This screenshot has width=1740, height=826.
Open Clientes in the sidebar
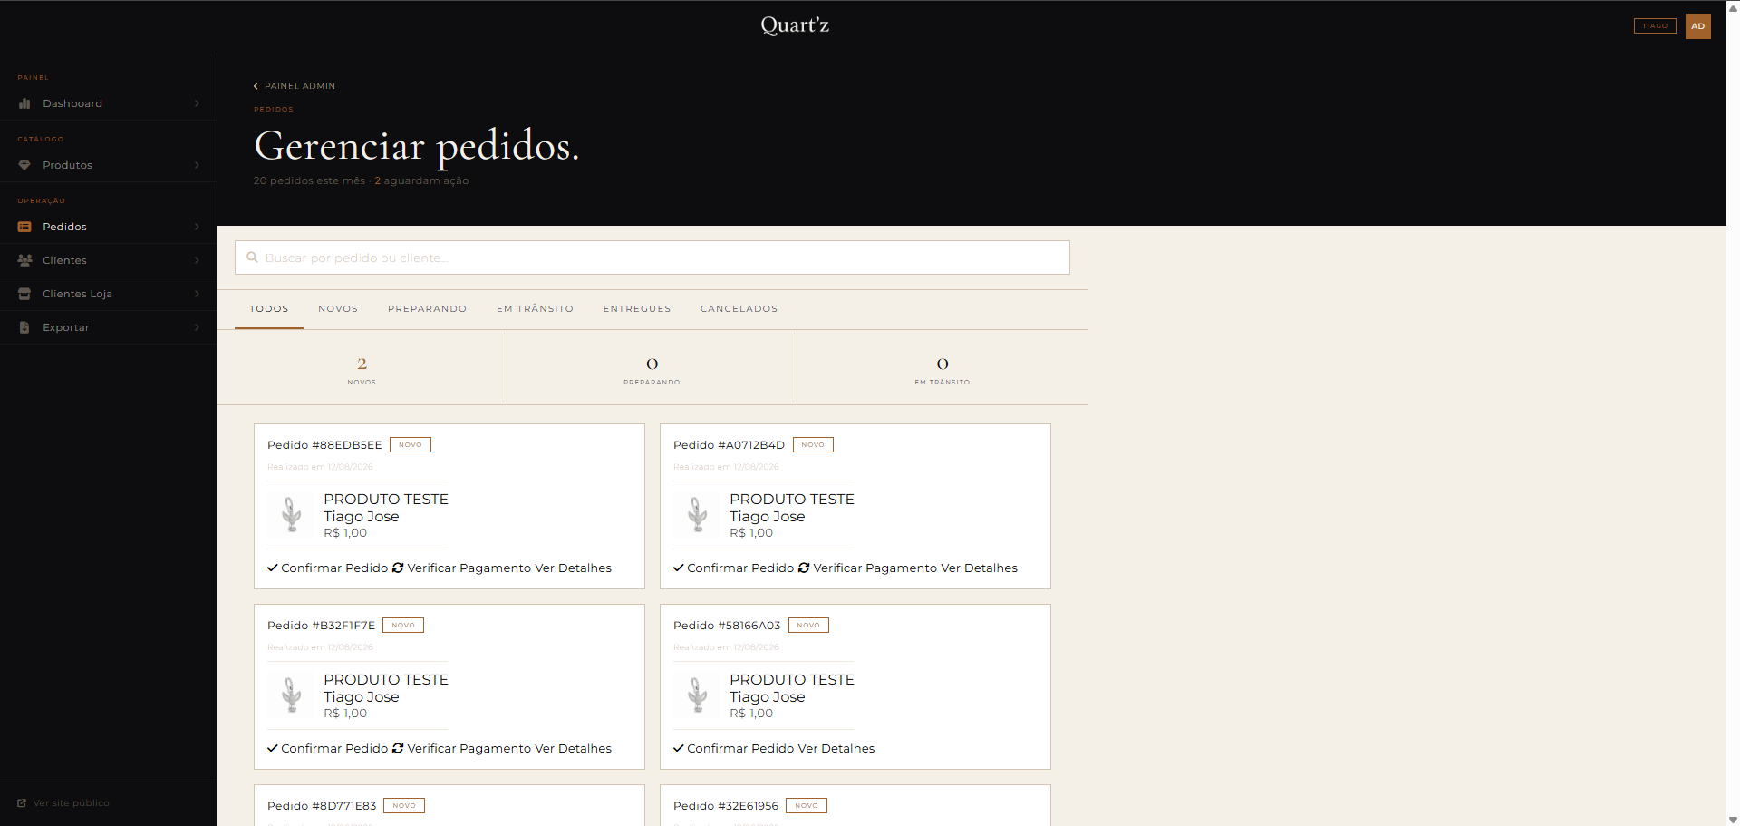[109, 260]
